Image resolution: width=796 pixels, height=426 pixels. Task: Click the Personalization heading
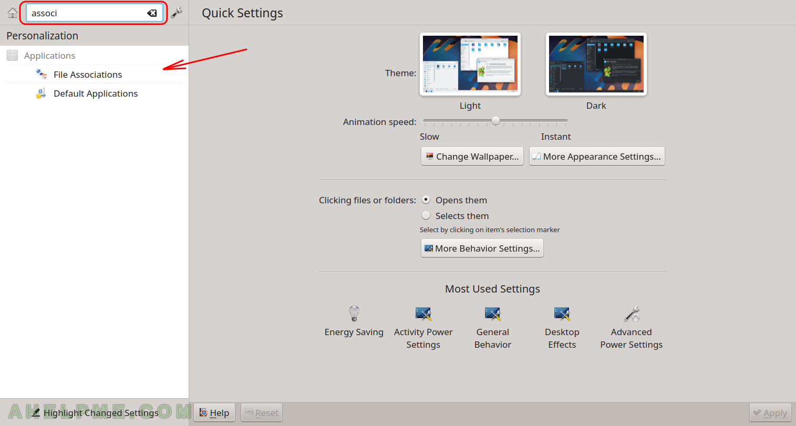43,36
